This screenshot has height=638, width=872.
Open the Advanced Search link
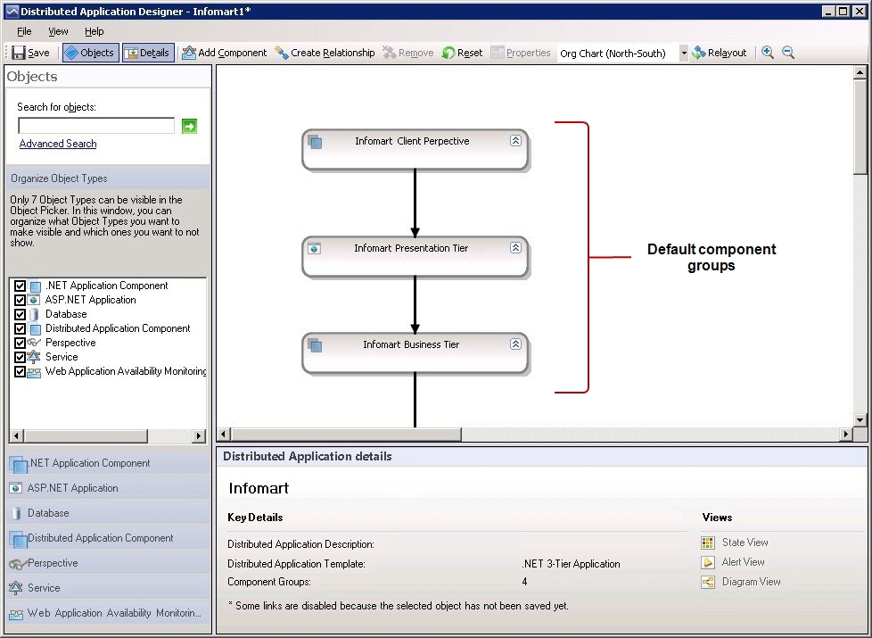pyautogui.click(x=58, y=144)
